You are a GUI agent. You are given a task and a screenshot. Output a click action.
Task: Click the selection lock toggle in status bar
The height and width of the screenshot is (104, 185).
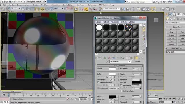click(71, 99)
